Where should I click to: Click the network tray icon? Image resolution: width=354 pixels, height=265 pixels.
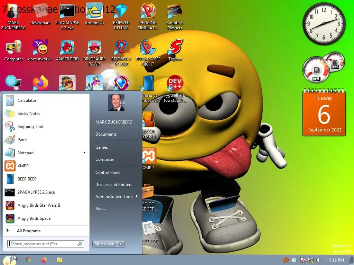pyautogui.click(x=311, y=260)
